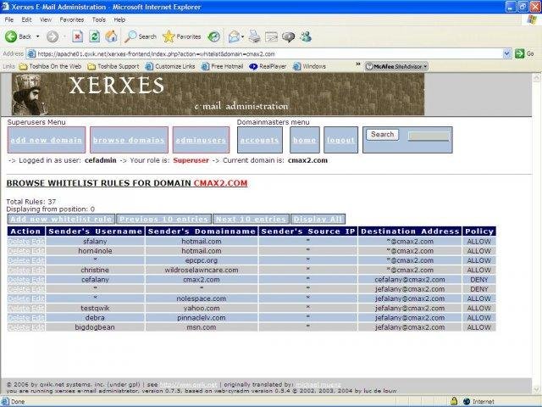The width and height of the screenshot is (542, 407).
Task: Open Customize Links favorite
Action: (x=170, y=66)
